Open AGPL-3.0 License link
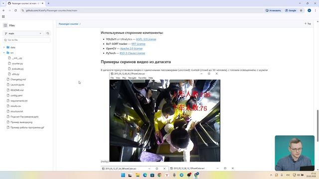This screenshot has height=179, width=319. pyautogui.click(x=146, y=39)
